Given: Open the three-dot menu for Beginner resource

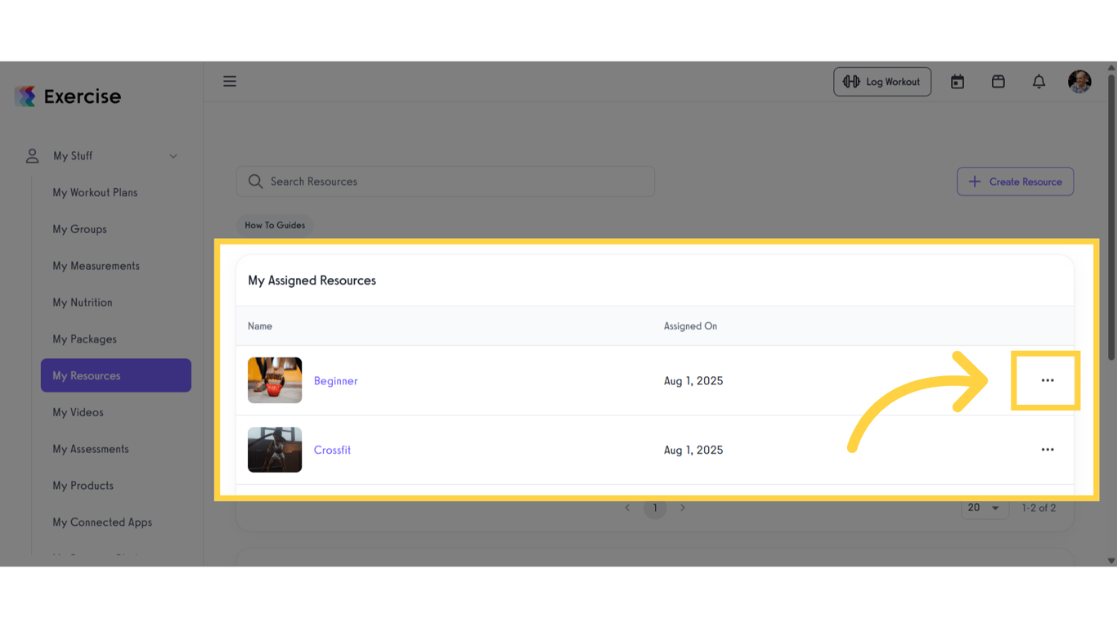Looking at the screenshot, I should (x=1047, y=380).
